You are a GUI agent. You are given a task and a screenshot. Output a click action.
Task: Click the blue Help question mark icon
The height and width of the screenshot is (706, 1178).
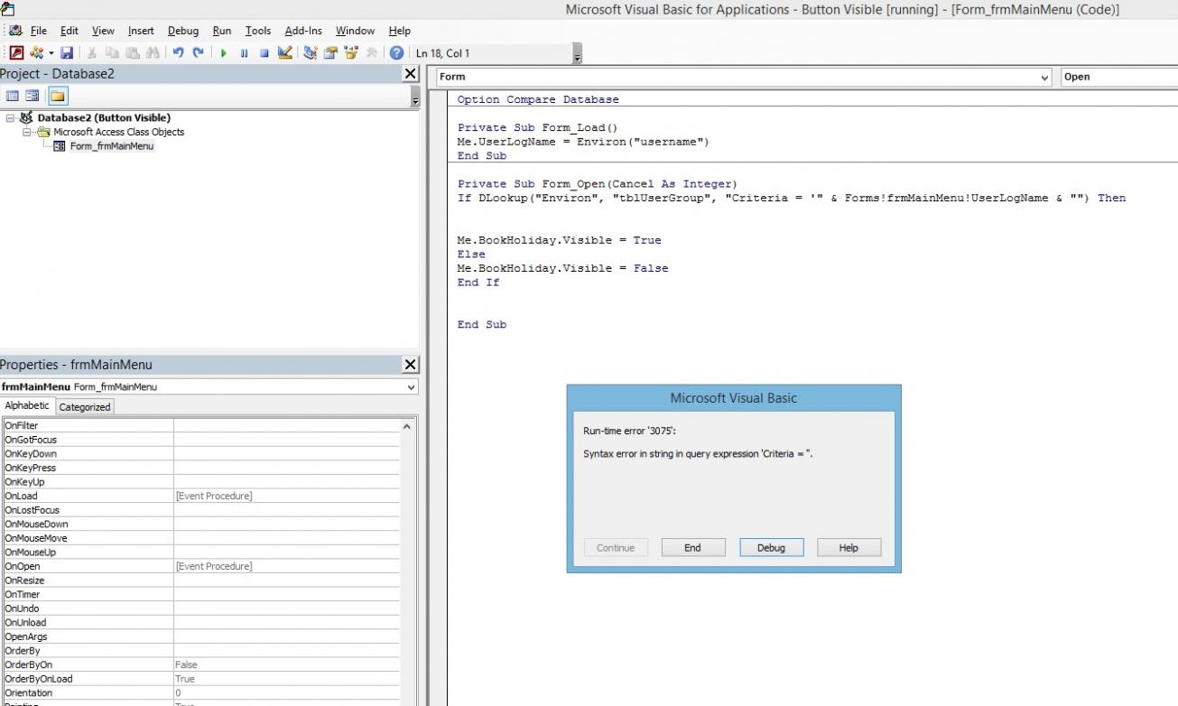(x=396, y=53)
